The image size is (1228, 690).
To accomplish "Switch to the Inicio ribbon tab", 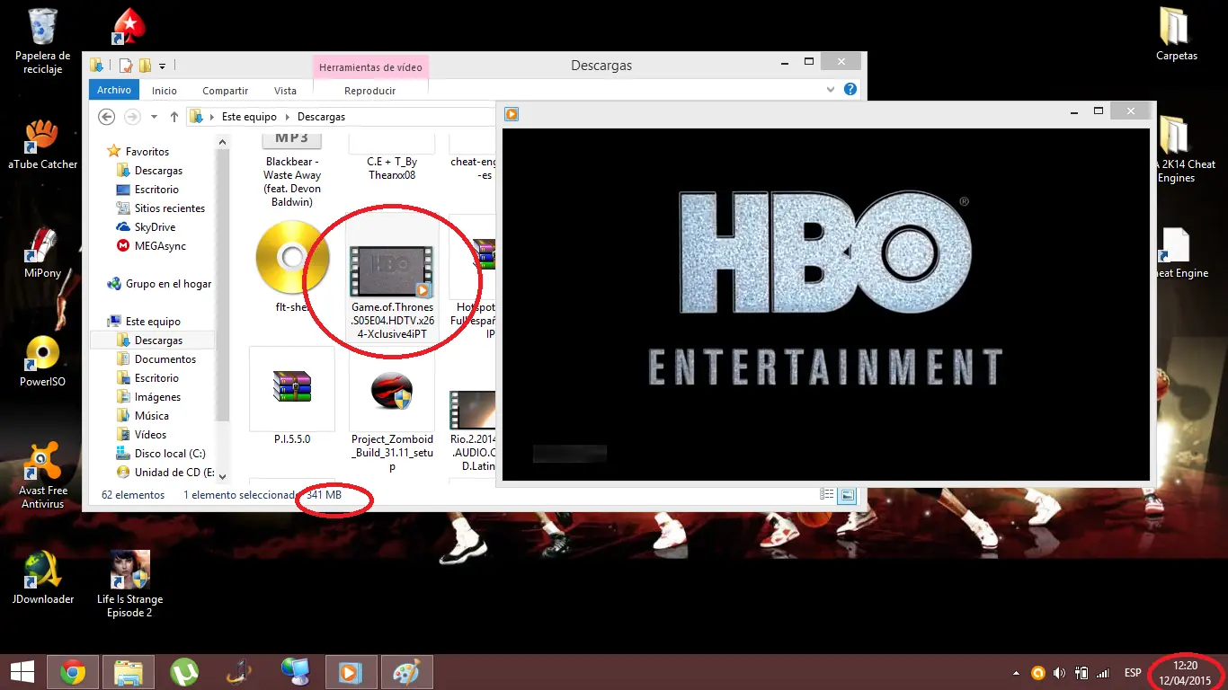I will click(x=165, y=91).
